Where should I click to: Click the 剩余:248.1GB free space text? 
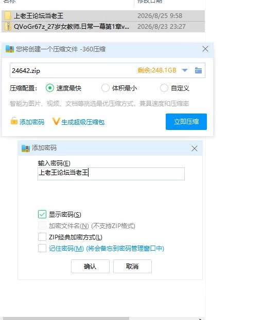[x=156, y=70]
